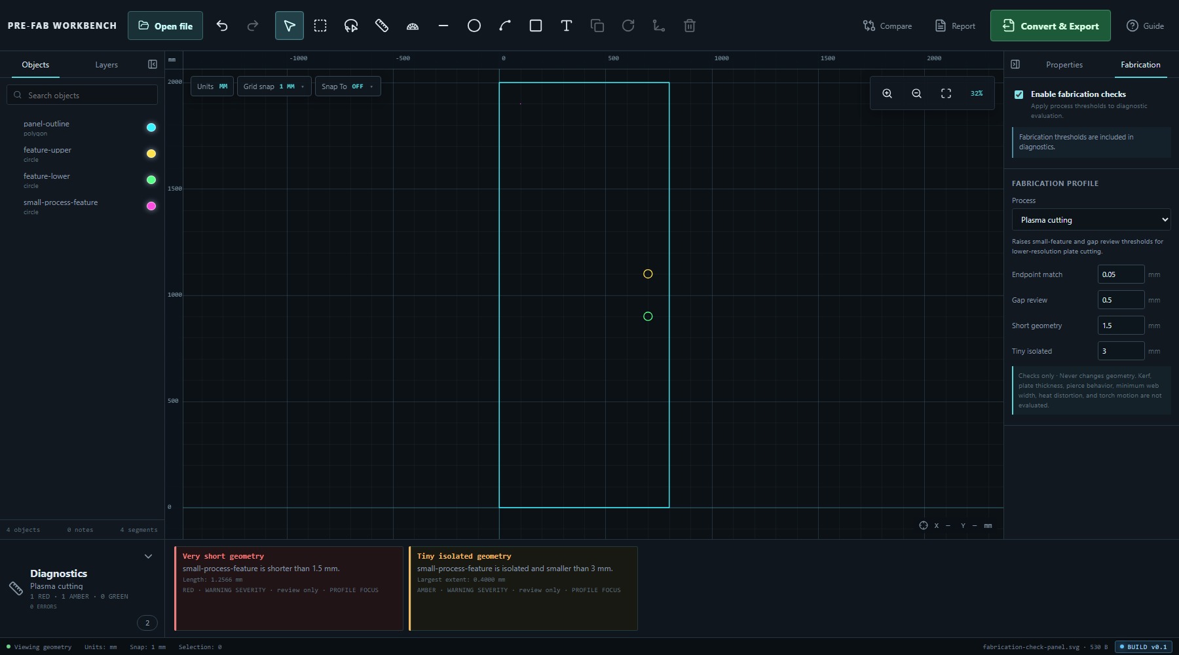Click the Open file button
Image resolution: width=1179 pixels, height=655 pixels.
tap(165, 26)
